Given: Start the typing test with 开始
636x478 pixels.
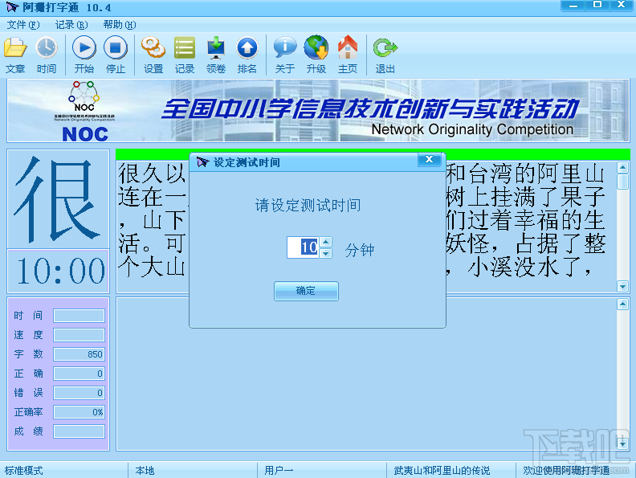Looking at the screenshot, I should (84, 55).
